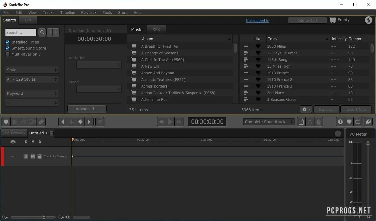Open the info circle icon
Screen dimensions: 376x221
coord(340,122)
